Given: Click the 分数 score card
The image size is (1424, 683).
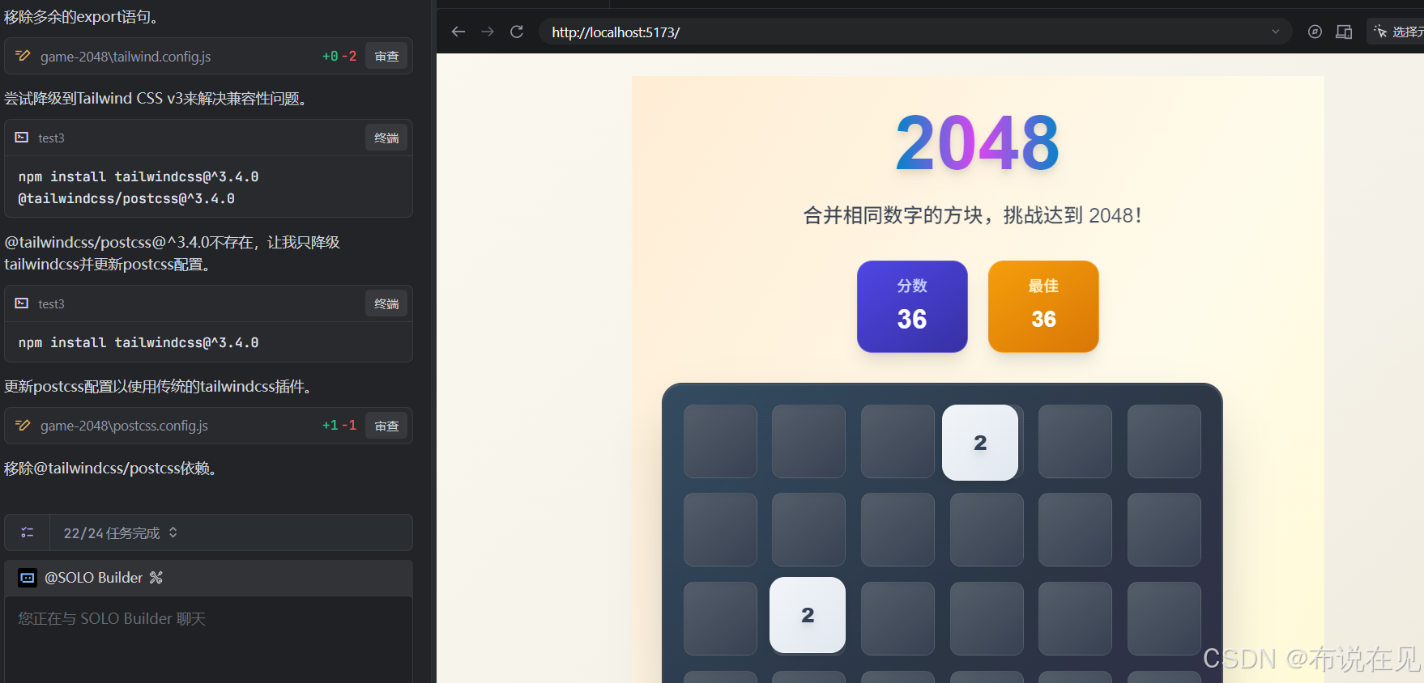Looking at the screenshot, I should click(912, 306).
